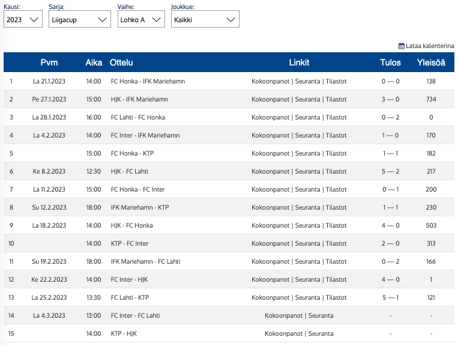This screenshot has width=458, height=346.
Task: Open Seuranta for KTP - HJK match
Action: pyautogui.click(x=321, y=333)
